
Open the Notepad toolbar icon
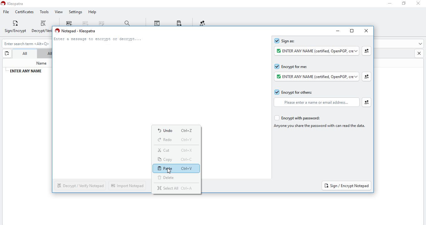coord(157,23)
